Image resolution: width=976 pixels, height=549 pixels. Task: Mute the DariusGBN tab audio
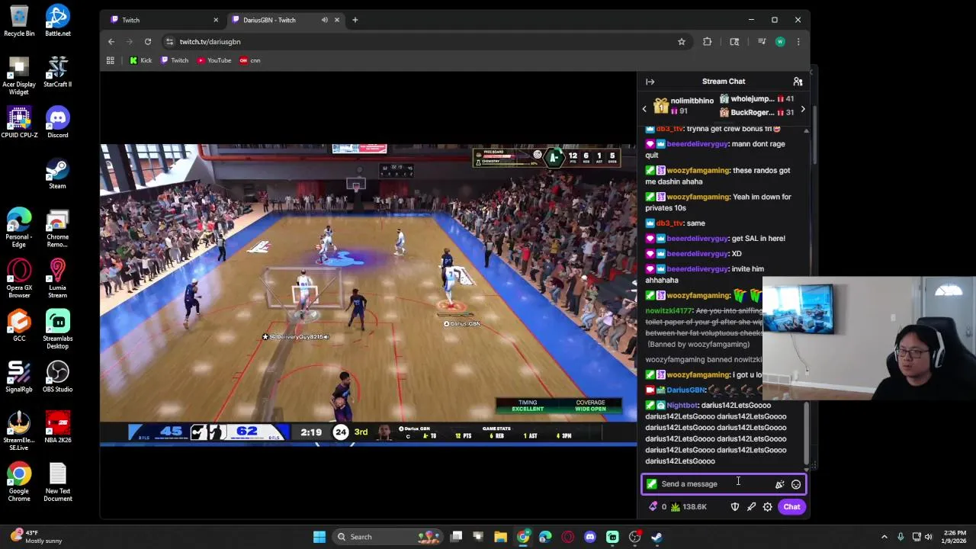point(325,20)
